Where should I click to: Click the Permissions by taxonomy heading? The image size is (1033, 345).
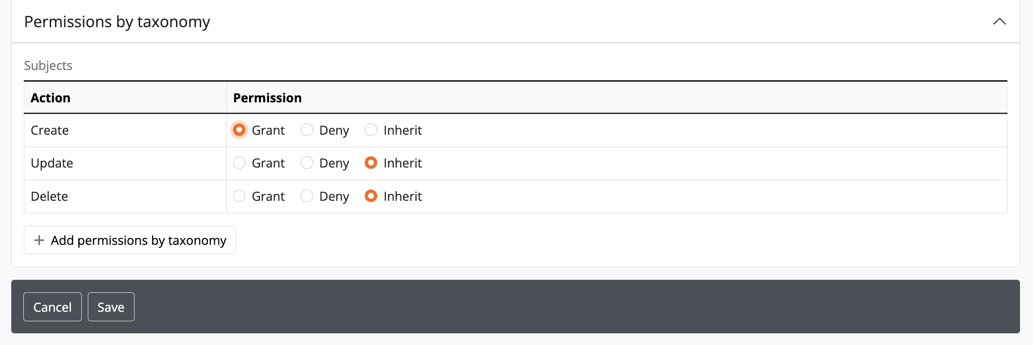tap(117, 22)
